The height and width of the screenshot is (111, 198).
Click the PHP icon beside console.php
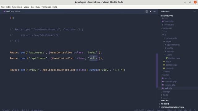point(163,85)
